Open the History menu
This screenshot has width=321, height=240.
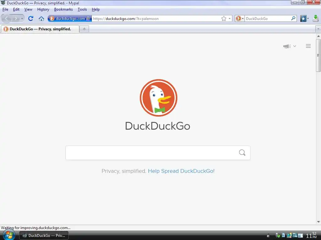[43, 9]
